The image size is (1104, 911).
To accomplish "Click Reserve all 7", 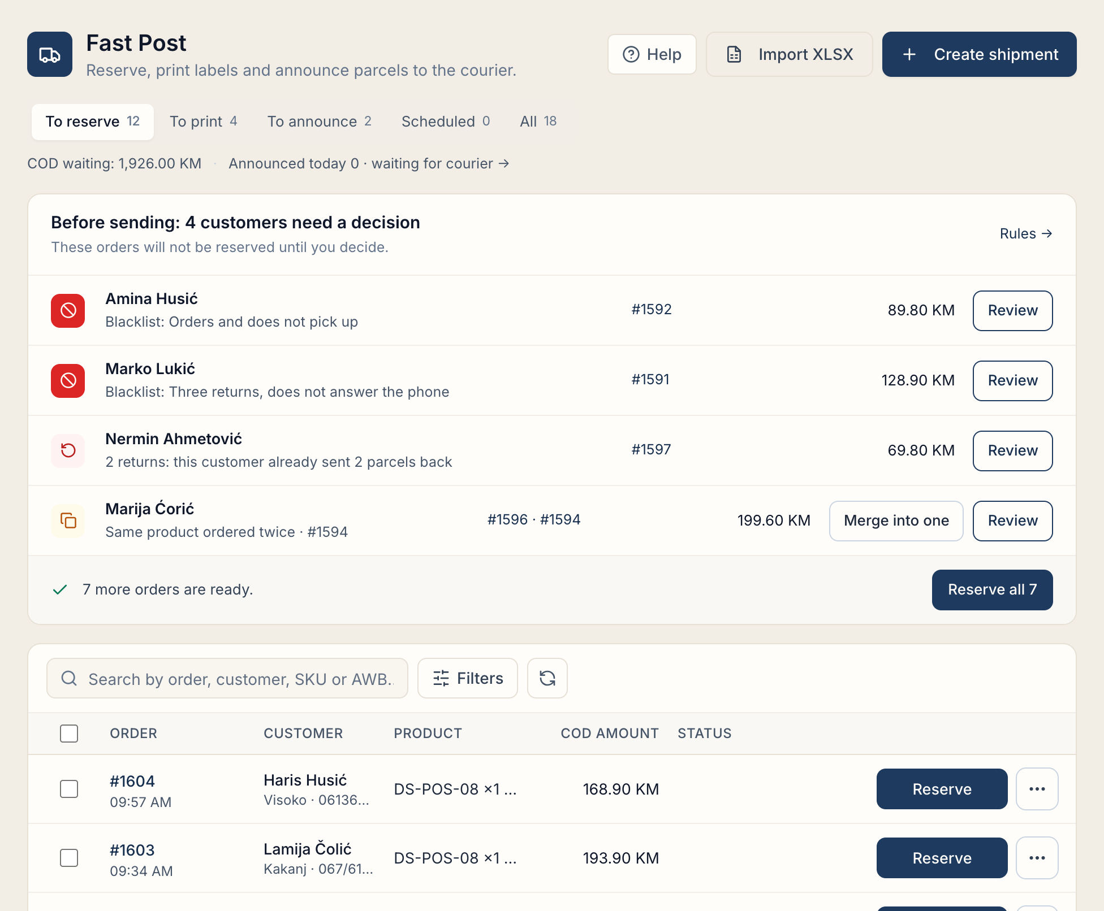I will pyautogui.click(x=992, y=589).
